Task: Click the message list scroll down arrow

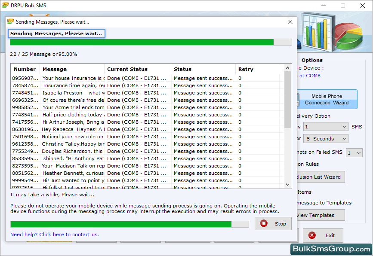Action: coord(287,185)
